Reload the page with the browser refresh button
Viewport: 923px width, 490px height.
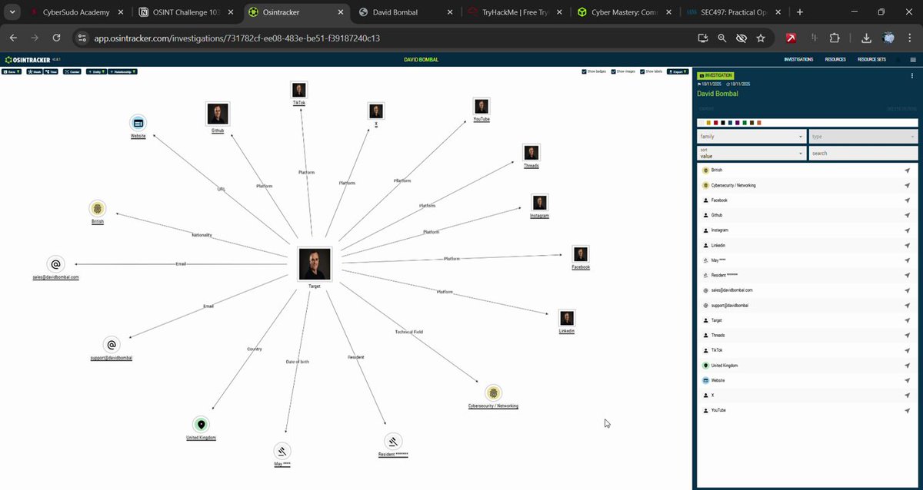pyautogui.click(x=56, y=38)
